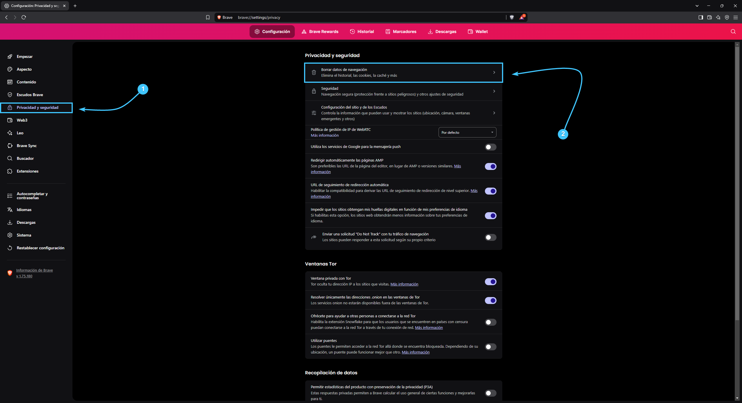Viewport: 742px width, 403px height.
Task: Turn off Ventana privada con Tor
Action: click(x=490, y=282)
